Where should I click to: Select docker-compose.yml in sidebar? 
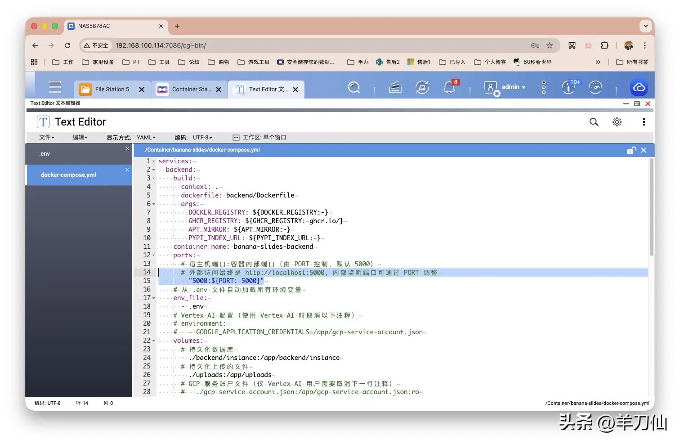tap(79, 175)
